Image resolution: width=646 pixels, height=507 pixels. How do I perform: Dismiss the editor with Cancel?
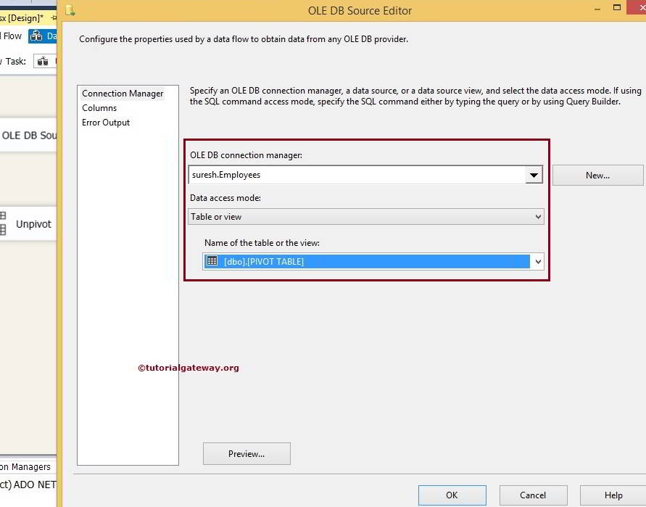coord(533,495)
